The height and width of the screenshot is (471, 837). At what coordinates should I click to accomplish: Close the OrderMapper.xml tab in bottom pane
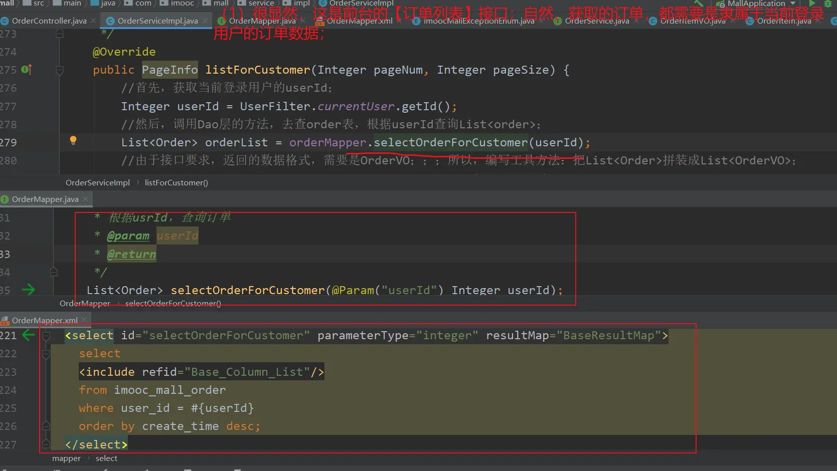pyautogui.click(x=84, y=320)
